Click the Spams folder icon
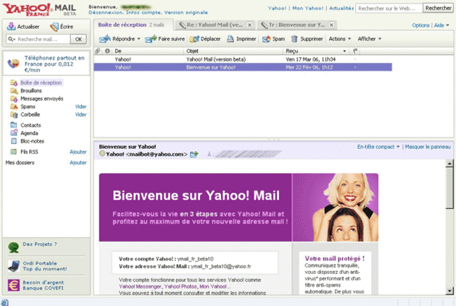Screen dimensions: 456x306 14,107
